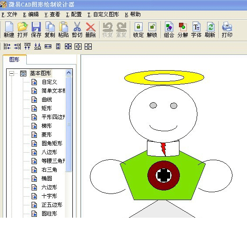This screenshot has height=226, width=247.
Task: Select 简单文本框 shape in tree
Action: tap(53, 91)
